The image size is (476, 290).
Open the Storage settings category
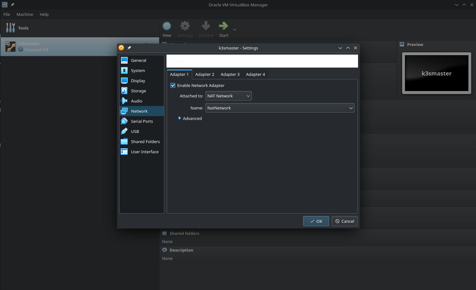pyautogui.click(x=142, y=91)
